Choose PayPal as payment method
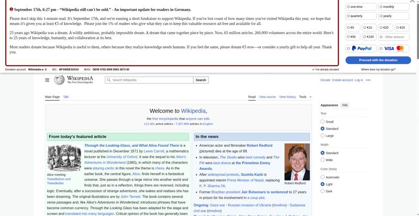The width and height of the screenshot is (419, 216). [x=361, y=48]
